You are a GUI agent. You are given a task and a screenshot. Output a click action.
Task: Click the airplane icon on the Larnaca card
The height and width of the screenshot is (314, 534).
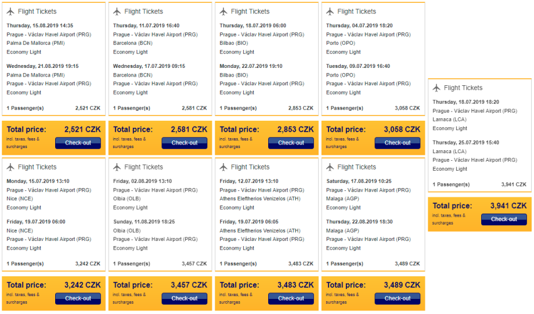click(x=436, y=88)
